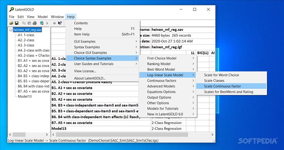The width and height of the screenshot is (284, 150).
Task: Click the table pane horizontal scrollbar thumb
Action: 122,135
